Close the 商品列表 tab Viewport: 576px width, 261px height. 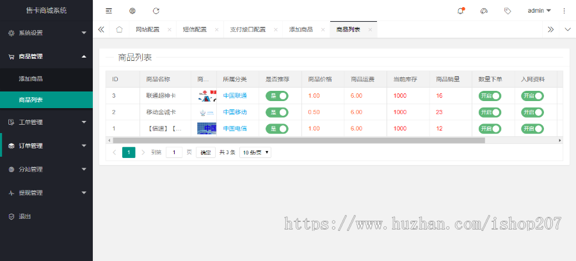click(x=370, y=29)
